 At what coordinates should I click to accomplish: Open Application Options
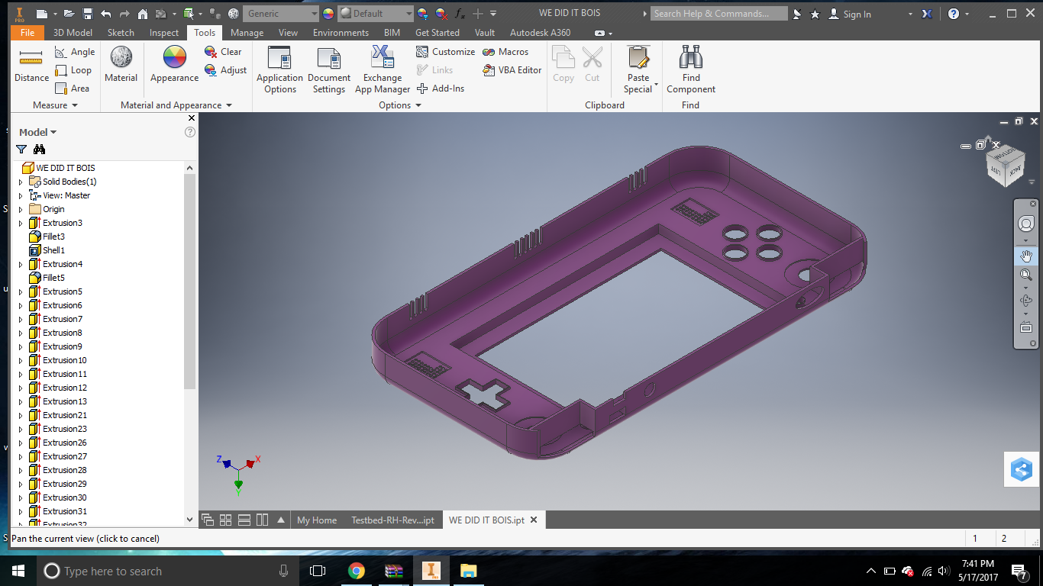click(x=279, y=70)
